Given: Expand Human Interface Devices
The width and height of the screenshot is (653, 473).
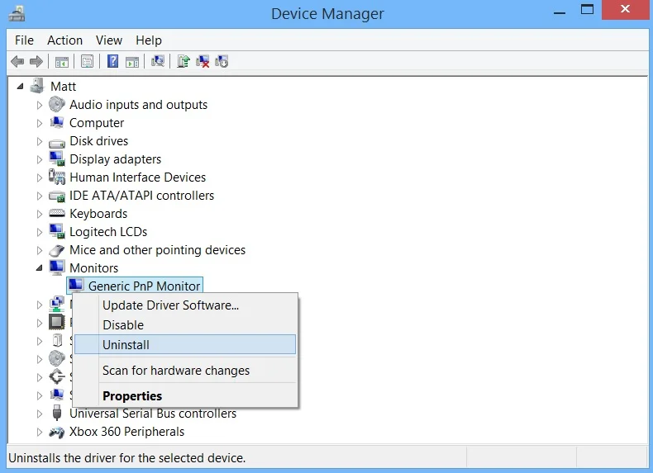Looking at the screenshot, I should click(x=39, y=177).
